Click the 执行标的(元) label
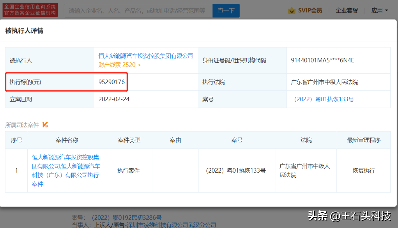398x228 pixels. pyautogui.click(x=25, y=82)
